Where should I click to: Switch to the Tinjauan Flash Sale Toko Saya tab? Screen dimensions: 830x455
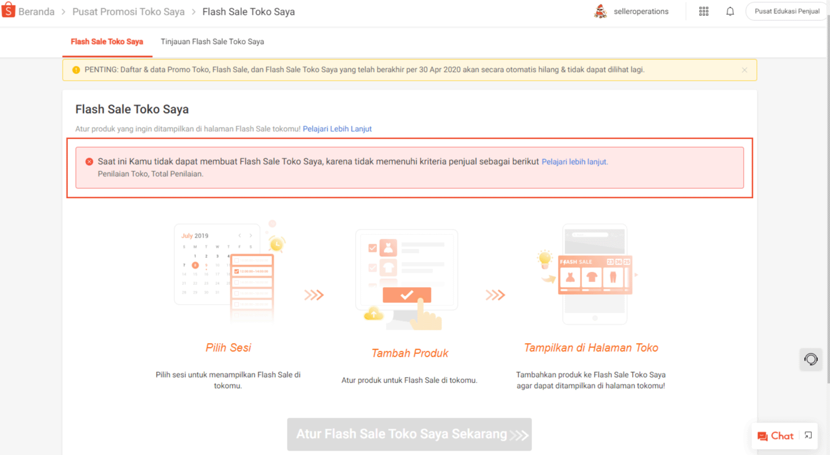[x=212, y=42]
